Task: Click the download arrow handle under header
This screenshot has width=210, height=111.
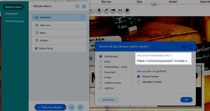Action: (154, 4)
